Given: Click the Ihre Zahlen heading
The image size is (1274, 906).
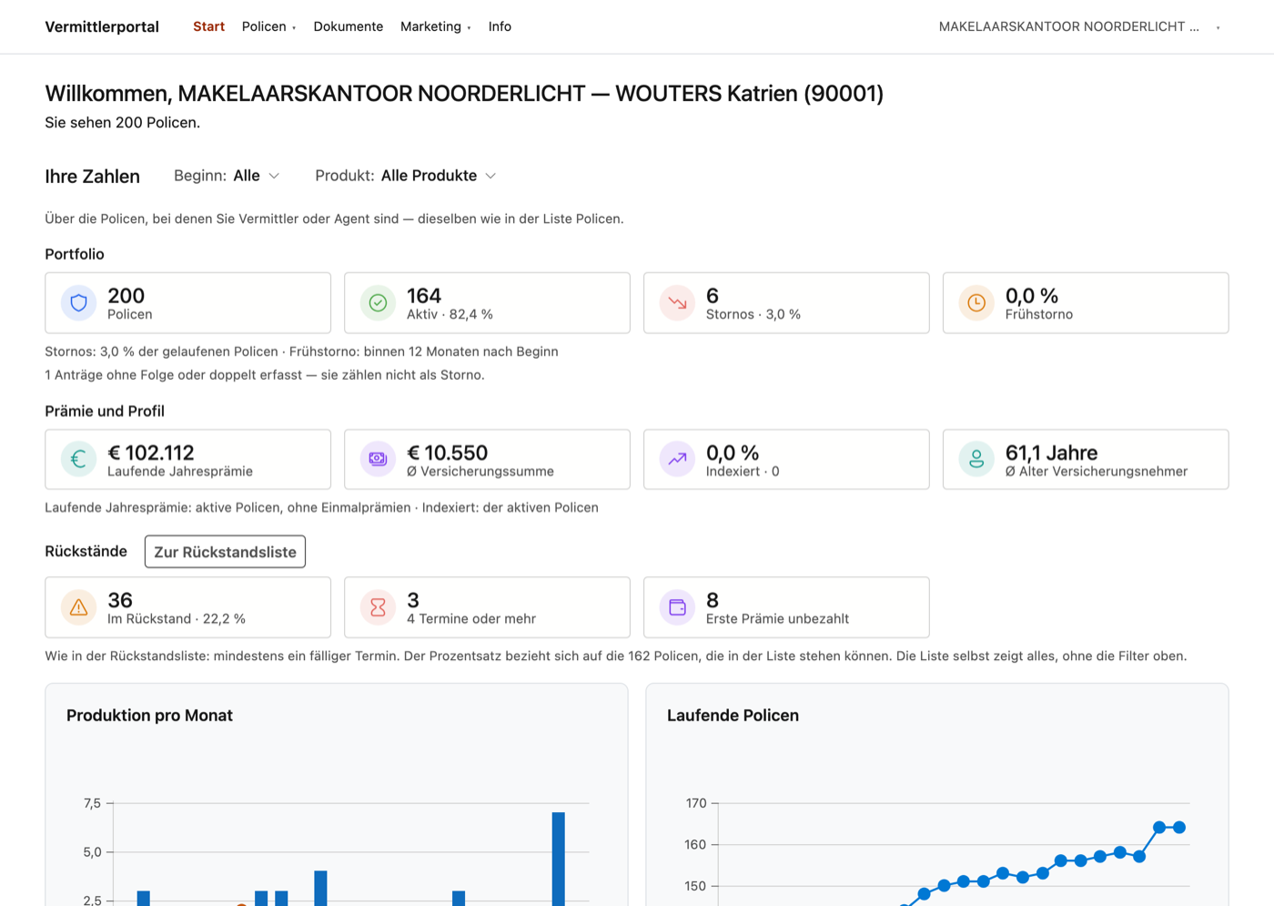Looking at the screenshot, I should point(92,177).
